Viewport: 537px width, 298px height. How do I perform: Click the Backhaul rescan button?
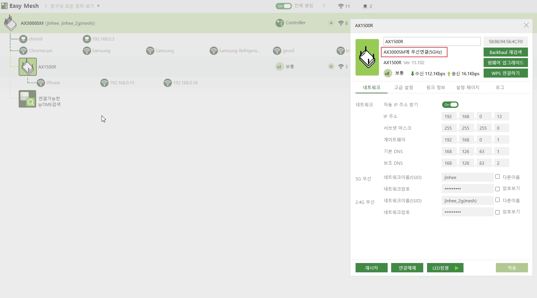(x=505, y=52)
